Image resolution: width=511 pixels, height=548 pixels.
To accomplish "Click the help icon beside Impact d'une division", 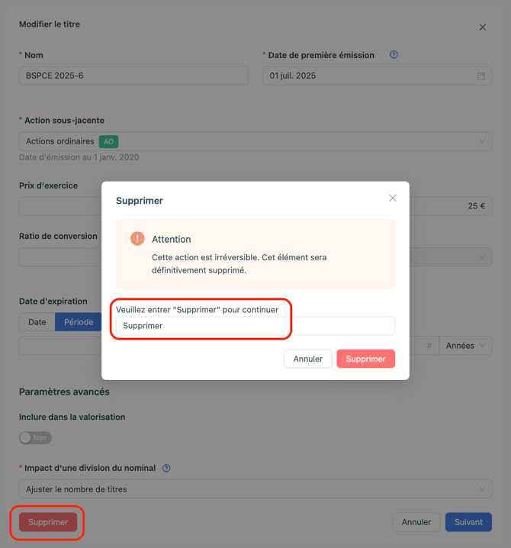I will click(166, 468).
